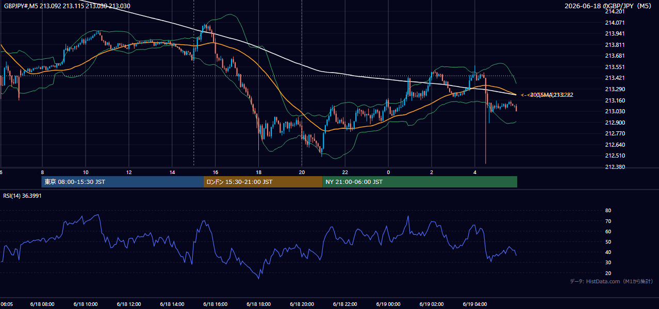The image size is (659, 309).
Task: Click the データ: HistData.com source credit
Action: pyautogui.click(x=611, y=282)
